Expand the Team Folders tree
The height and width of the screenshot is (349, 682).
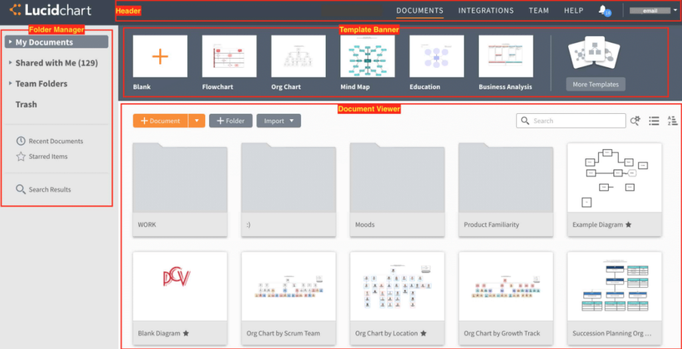[x=11, y=84]
